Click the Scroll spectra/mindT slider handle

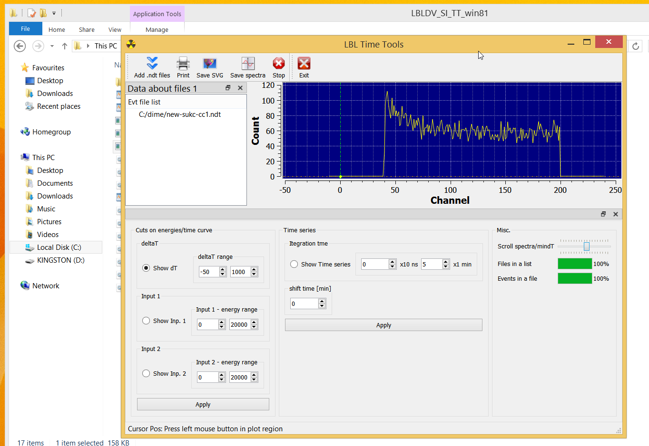[x=587, y=246]
